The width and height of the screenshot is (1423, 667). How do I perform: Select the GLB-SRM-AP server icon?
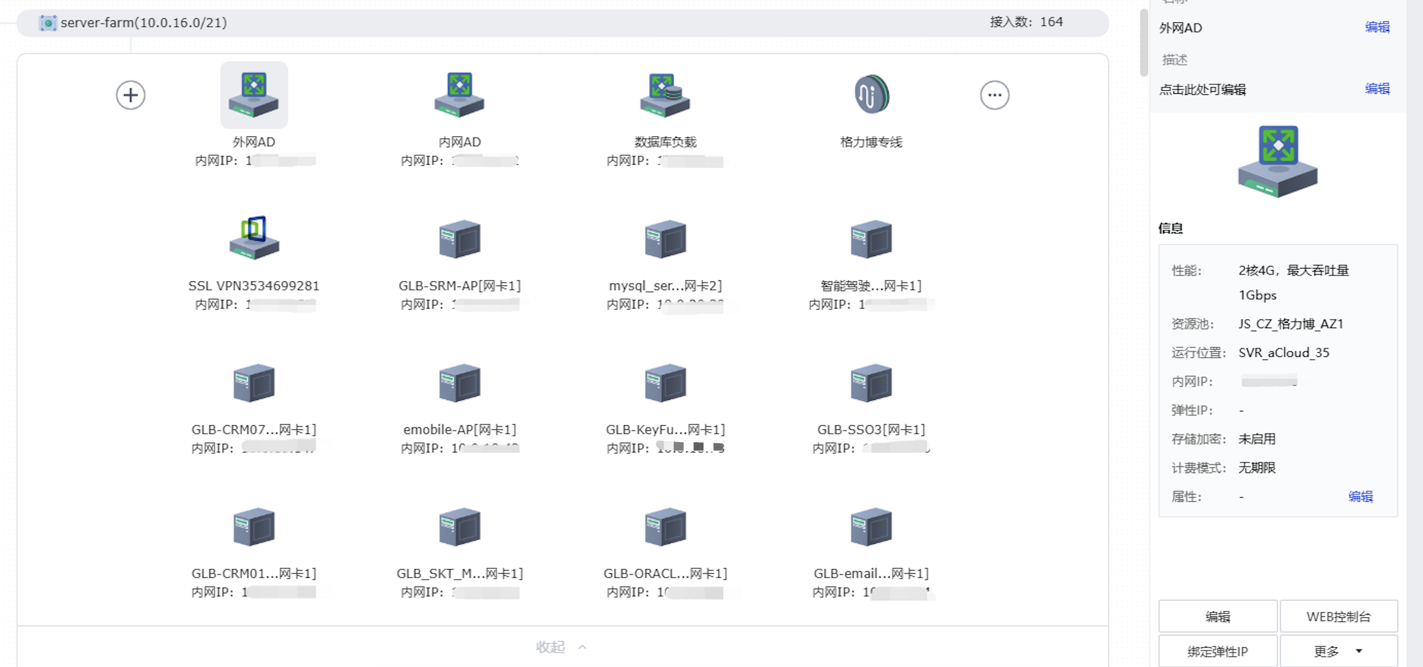pos(459,239)
